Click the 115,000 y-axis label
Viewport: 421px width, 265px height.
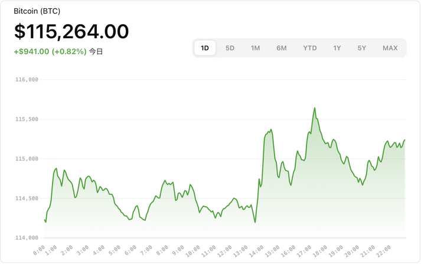27,159
